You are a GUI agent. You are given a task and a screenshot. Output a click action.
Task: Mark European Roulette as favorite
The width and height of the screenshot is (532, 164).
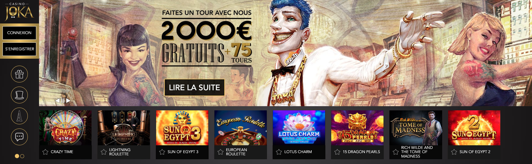coord(220,152)
